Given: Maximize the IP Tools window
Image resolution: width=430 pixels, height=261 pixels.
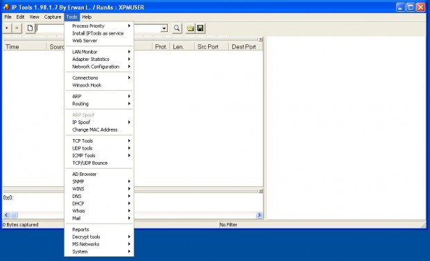Looking at the screenshot, I should [x=411, y=7].
